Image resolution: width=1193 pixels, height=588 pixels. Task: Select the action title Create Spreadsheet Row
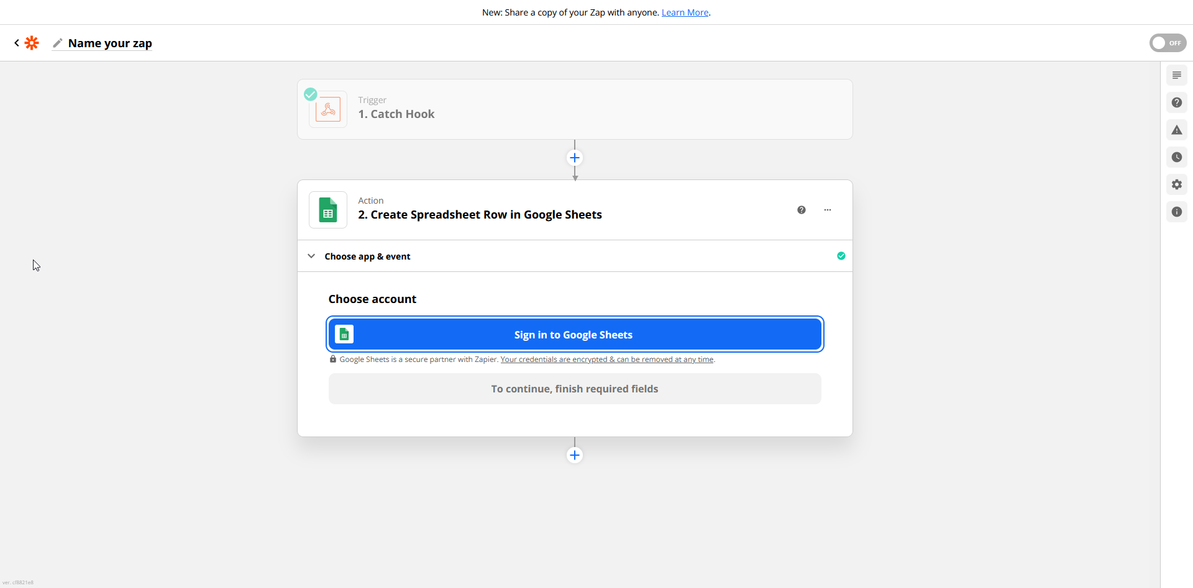point(480,215)
